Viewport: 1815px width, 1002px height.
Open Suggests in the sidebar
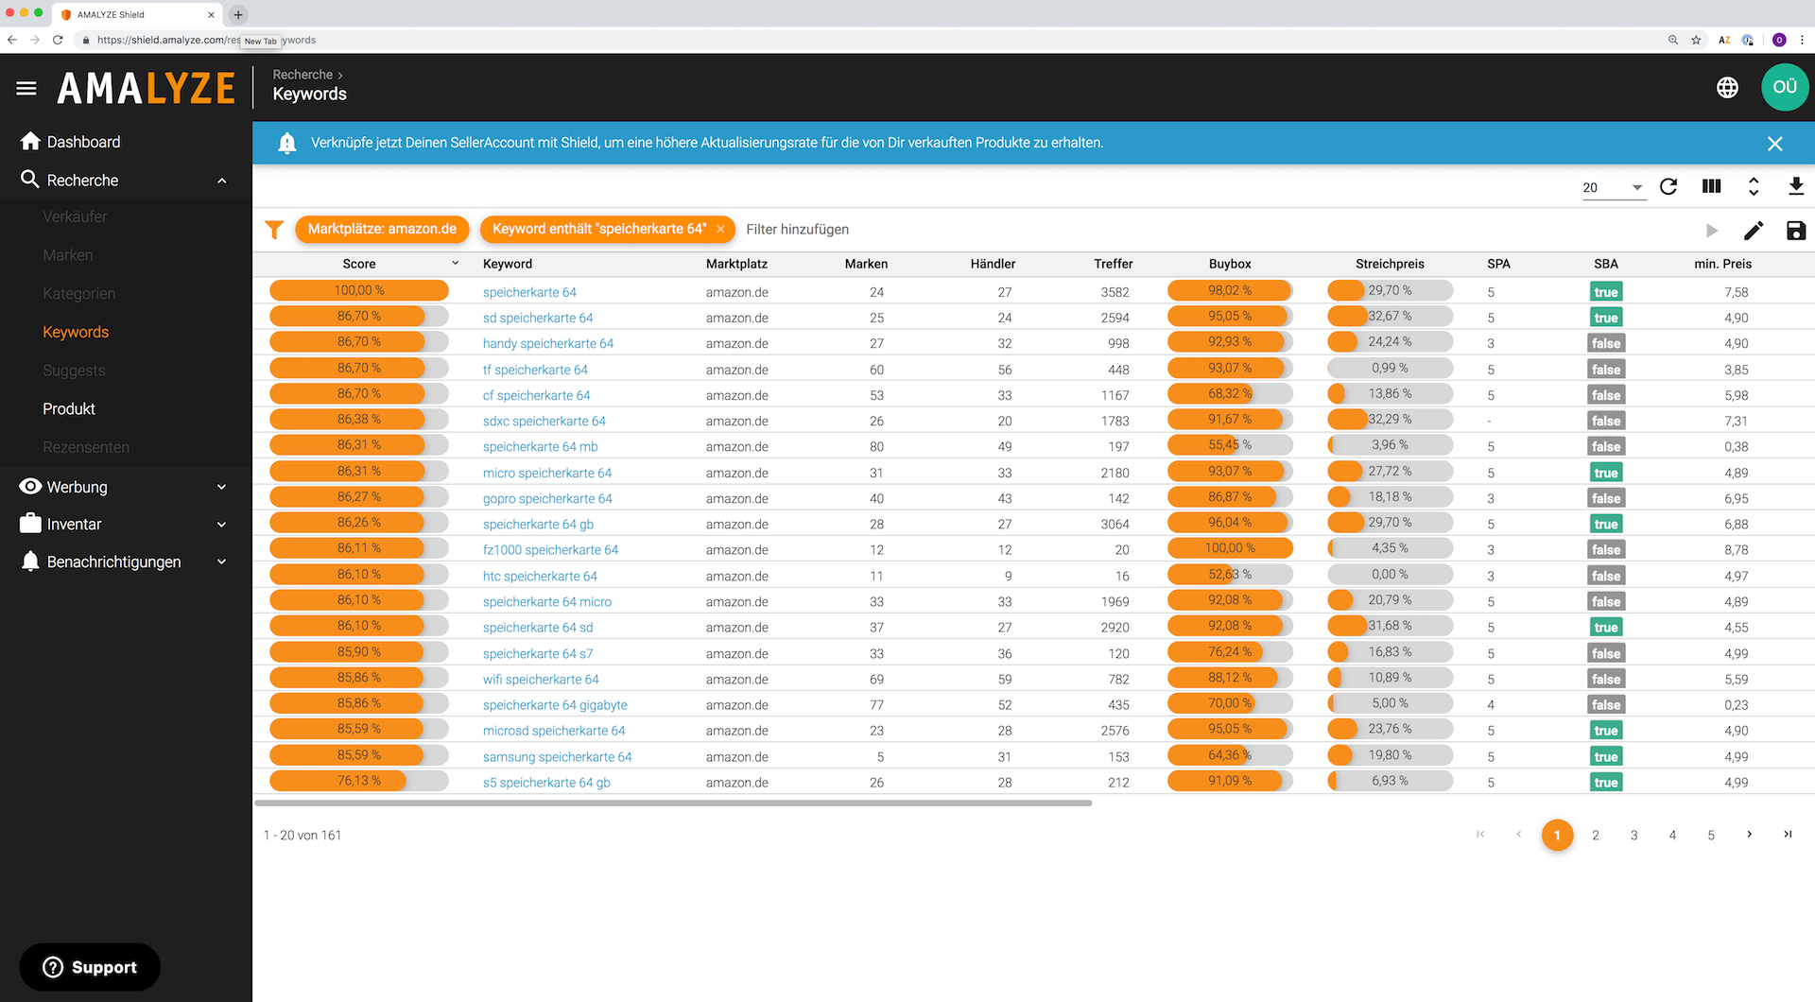(74, 371)
